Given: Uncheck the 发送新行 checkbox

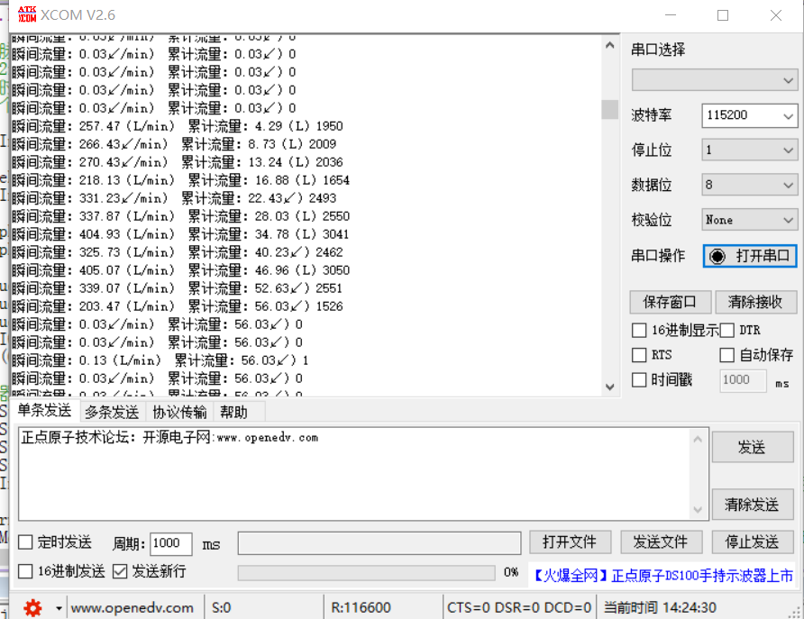Looking at the screenshot, I should (120, 571).
